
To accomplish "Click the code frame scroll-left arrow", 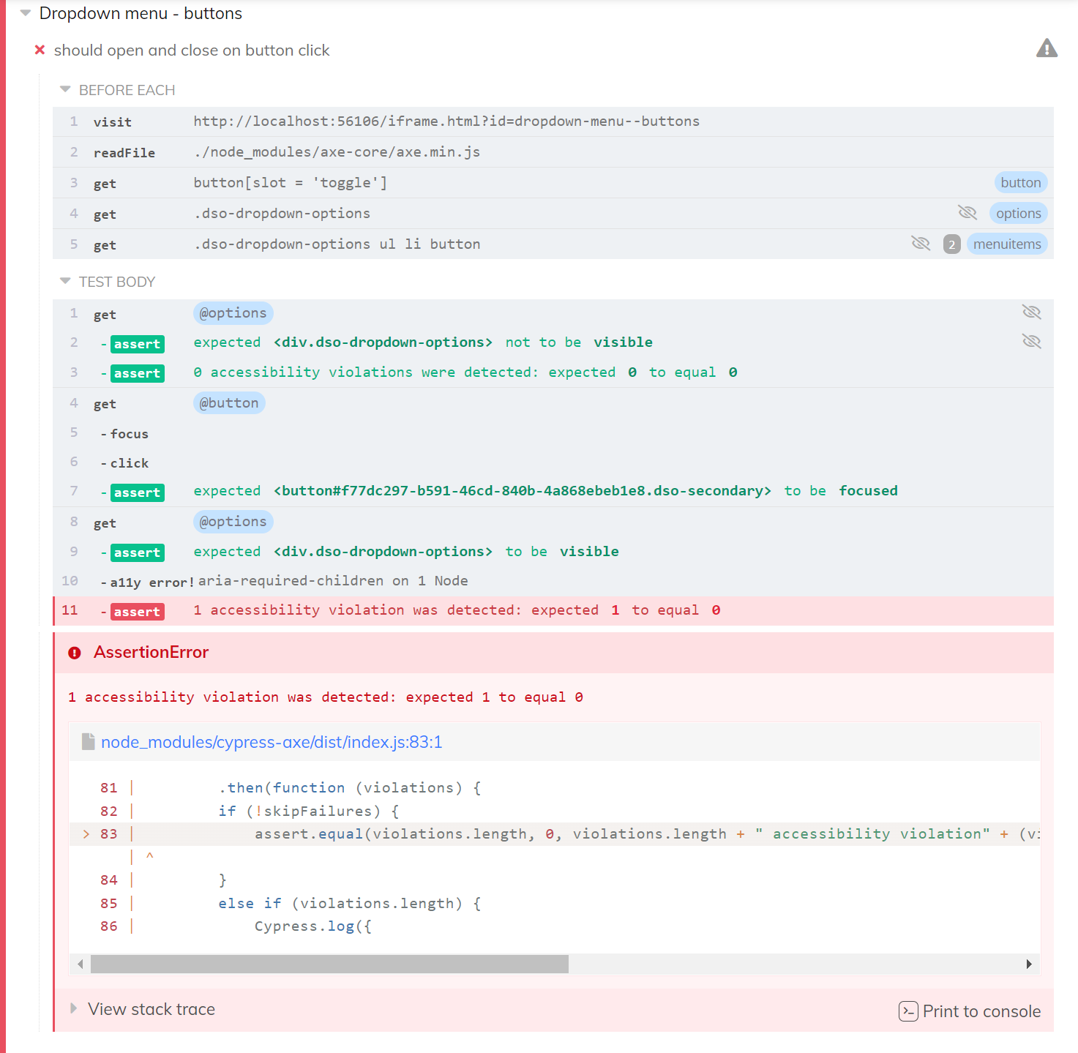I will [80, 964].
